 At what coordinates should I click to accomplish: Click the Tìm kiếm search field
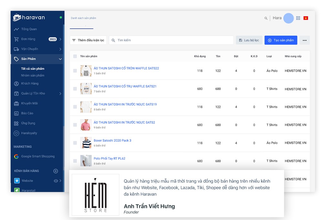coord(171,40)
